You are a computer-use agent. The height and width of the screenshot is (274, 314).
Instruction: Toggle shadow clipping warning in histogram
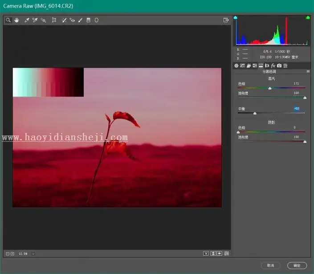coord(236,18)
